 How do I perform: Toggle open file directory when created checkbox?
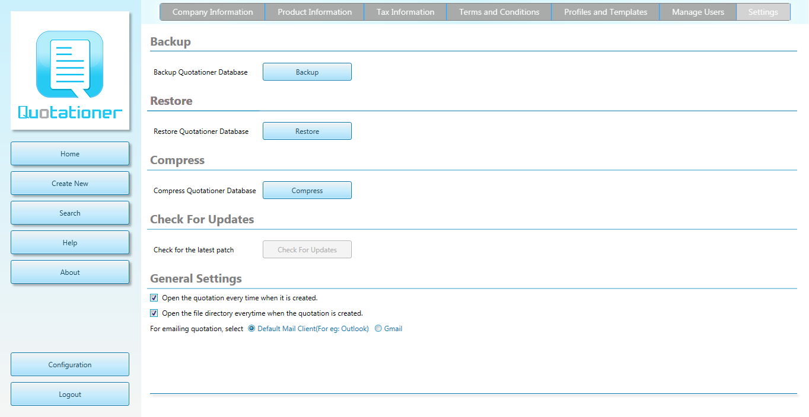point(154,313)
